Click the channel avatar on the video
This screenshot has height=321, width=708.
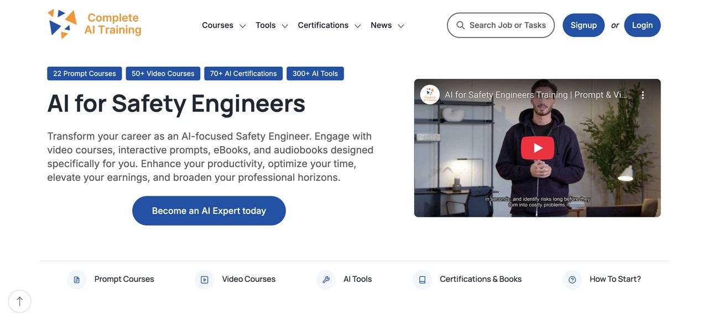pyautogui.click(x=430, y=95)
